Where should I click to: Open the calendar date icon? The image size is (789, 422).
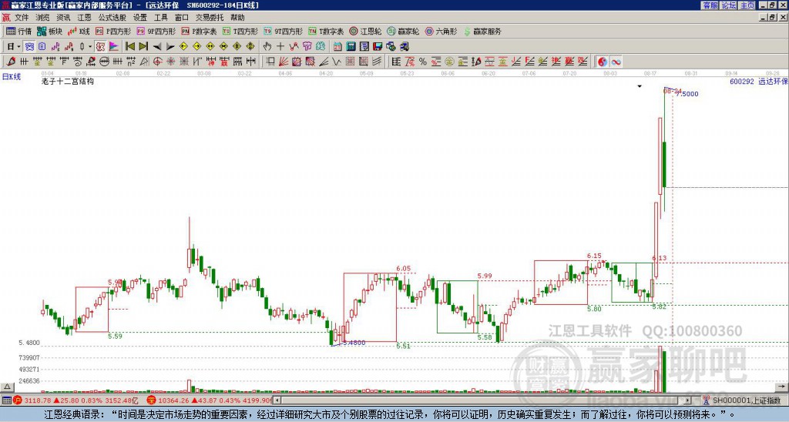pos(337,46)
